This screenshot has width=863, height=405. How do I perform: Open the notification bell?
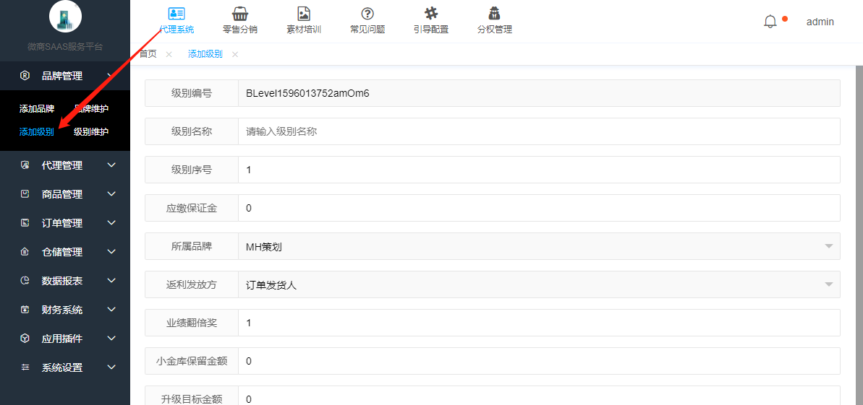click(x=770, y=22)
